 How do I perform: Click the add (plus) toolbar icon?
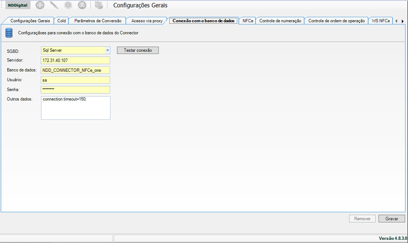point(40,5)
